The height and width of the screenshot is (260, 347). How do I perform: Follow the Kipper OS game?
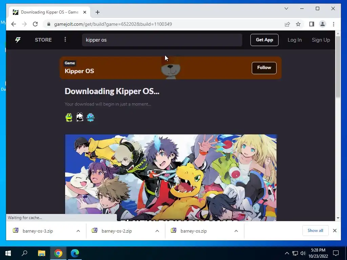click(x=264, y=68)
